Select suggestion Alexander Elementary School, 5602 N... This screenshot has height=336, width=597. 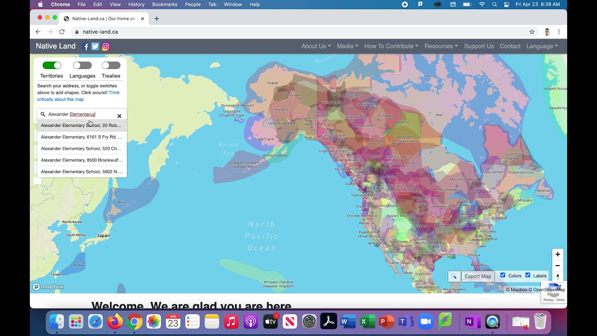82,172
